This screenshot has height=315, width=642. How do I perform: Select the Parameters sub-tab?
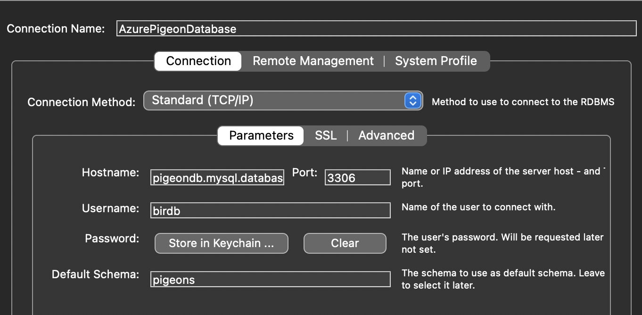261,136
